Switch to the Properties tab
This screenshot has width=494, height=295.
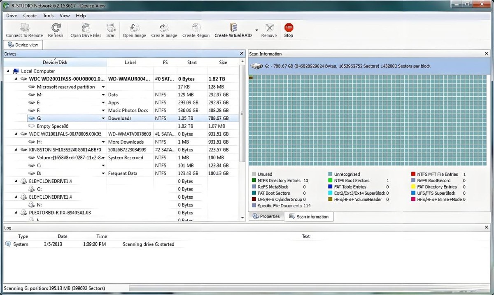pos(266,216)
